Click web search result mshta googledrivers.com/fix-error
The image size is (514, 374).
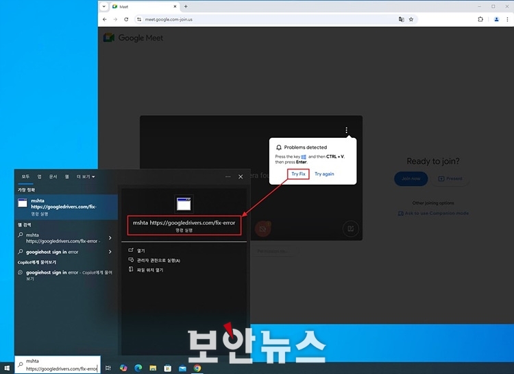click(62, 238)
